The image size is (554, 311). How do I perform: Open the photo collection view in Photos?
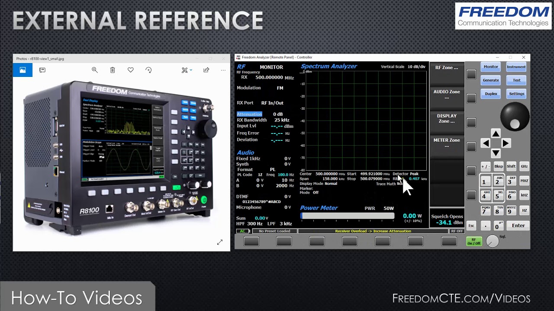point(23,70)
